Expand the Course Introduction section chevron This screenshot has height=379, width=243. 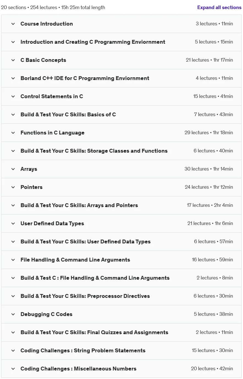pyautogui.click(x=13, y=24)
